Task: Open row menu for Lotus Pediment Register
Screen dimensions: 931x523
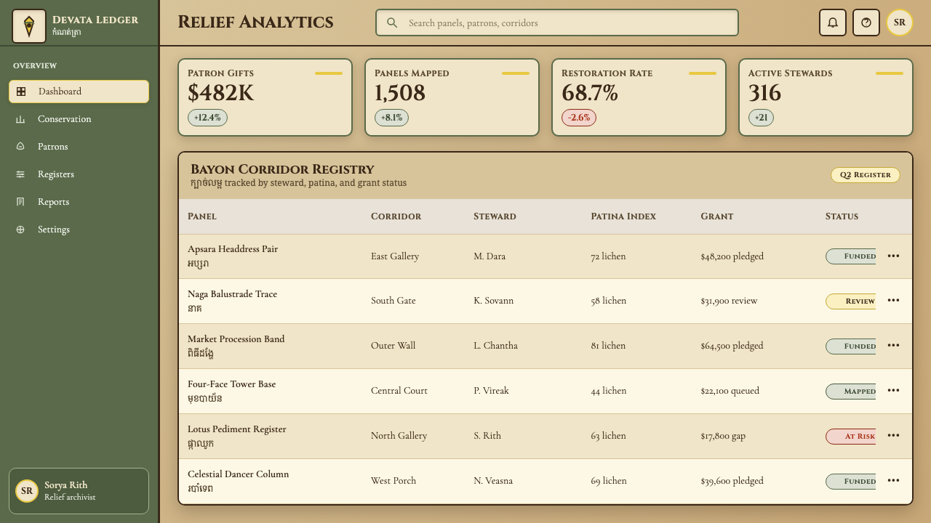Action: [893, 436]
